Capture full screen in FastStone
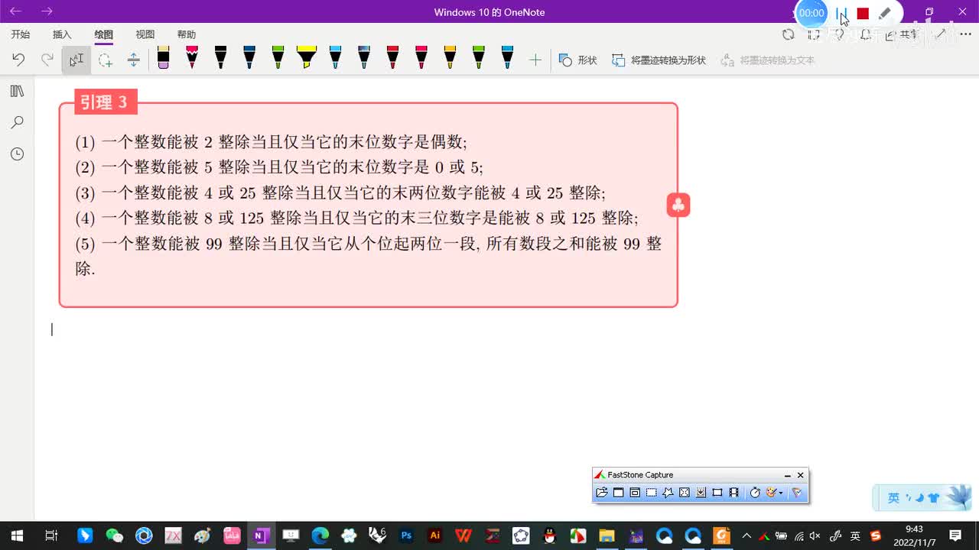 (685, 493)
